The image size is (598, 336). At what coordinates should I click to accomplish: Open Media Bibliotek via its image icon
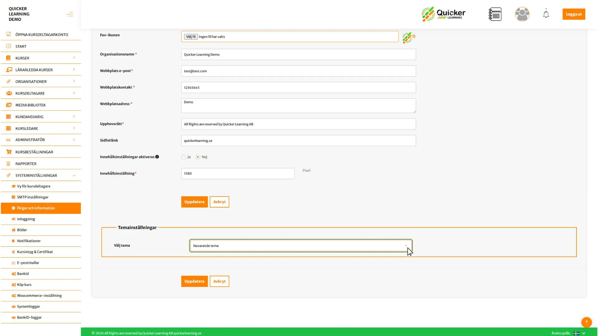[x=8, y=105]
